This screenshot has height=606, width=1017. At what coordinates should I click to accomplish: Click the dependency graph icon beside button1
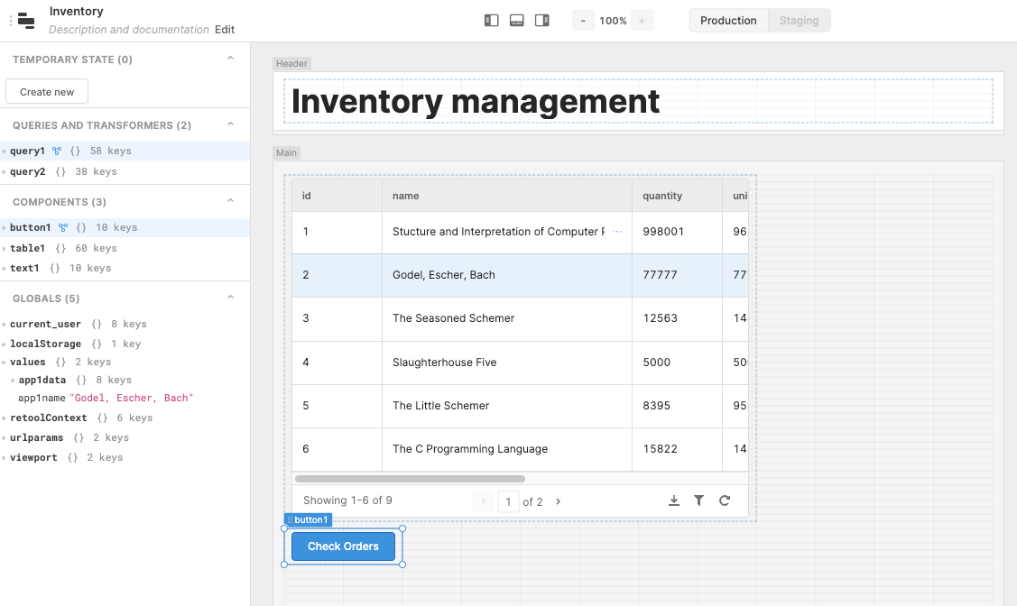point(63,227)
